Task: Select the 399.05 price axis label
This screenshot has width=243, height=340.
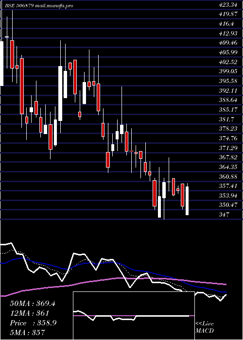Action: click(228, 71)
